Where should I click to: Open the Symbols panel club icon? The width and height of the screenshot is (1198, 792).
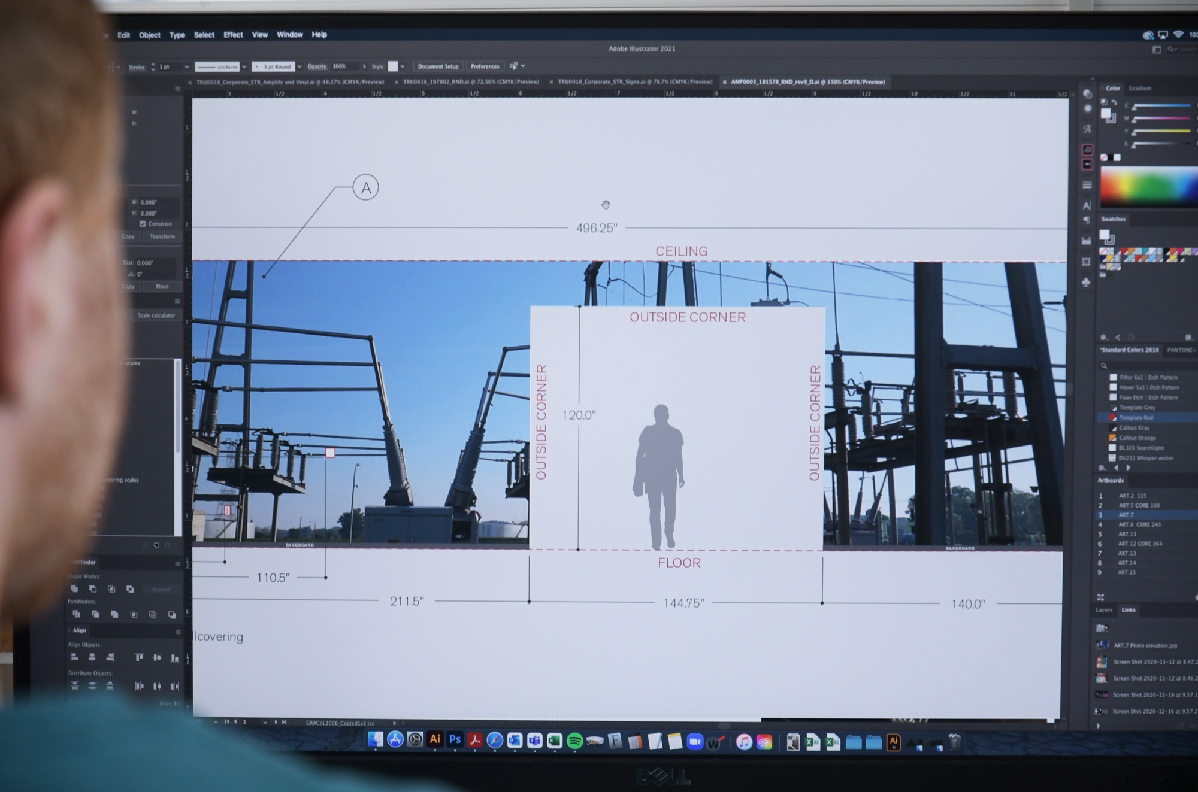(1086, 282)
